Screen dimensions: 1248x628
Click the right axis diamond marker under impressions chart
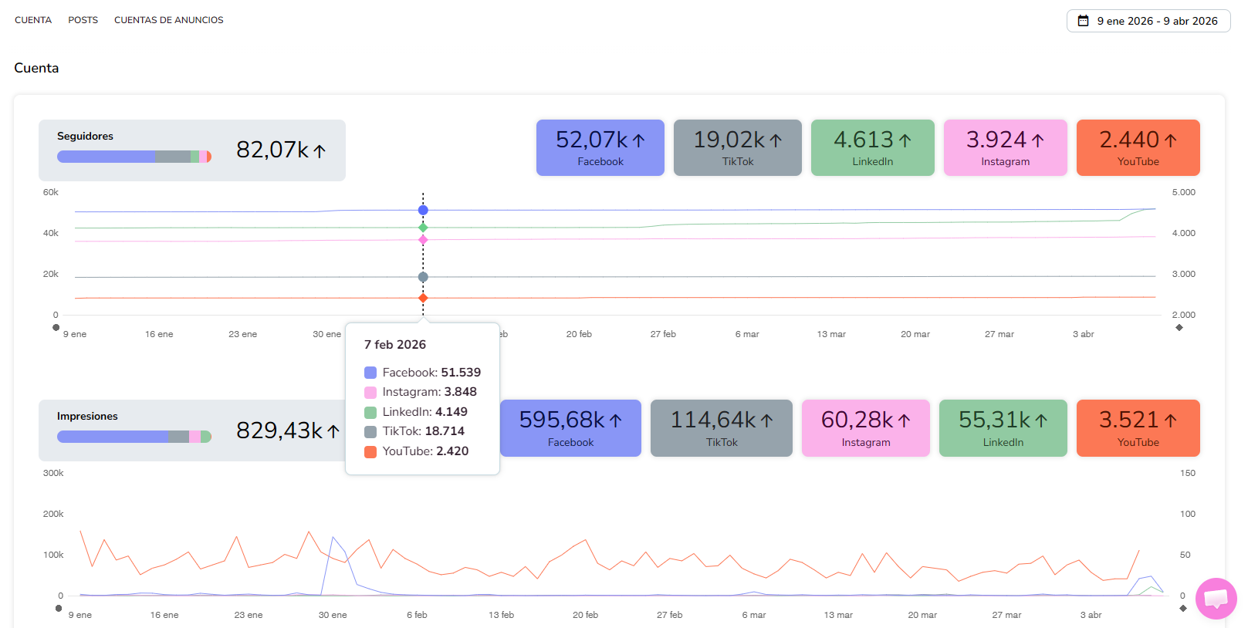pyautogui.click(x=1183, y=609)
